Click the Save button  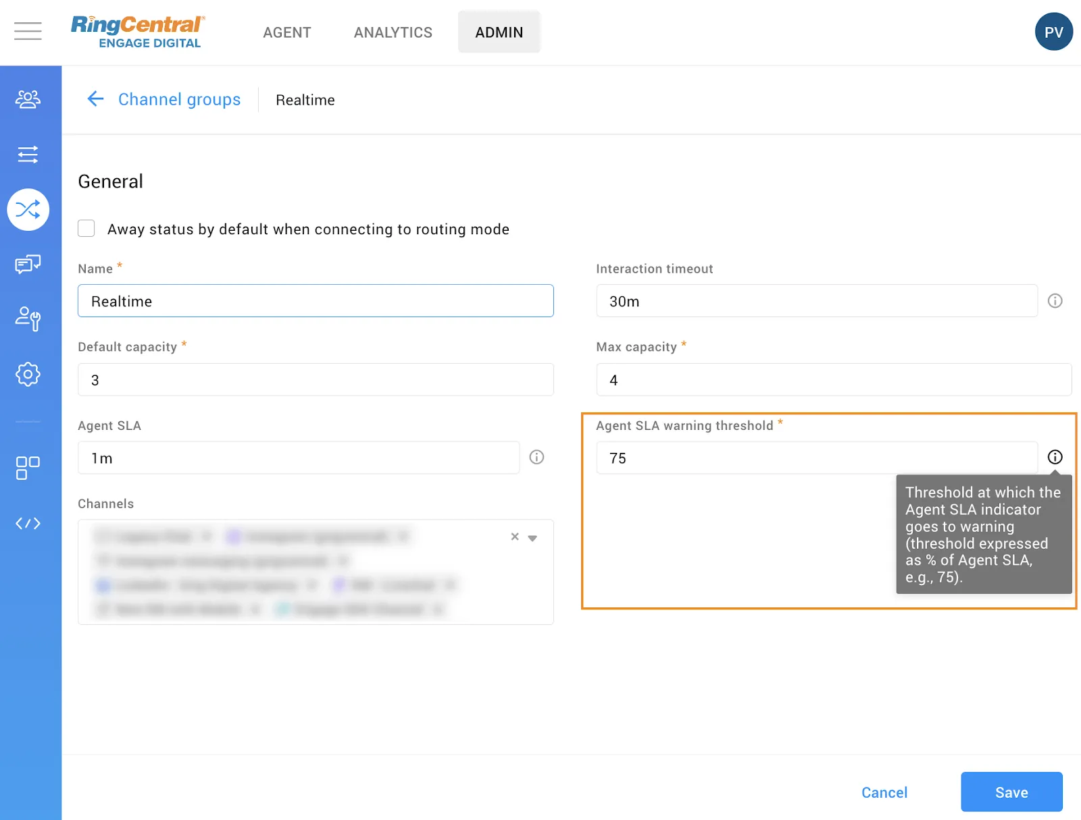tap(1011, 792)
